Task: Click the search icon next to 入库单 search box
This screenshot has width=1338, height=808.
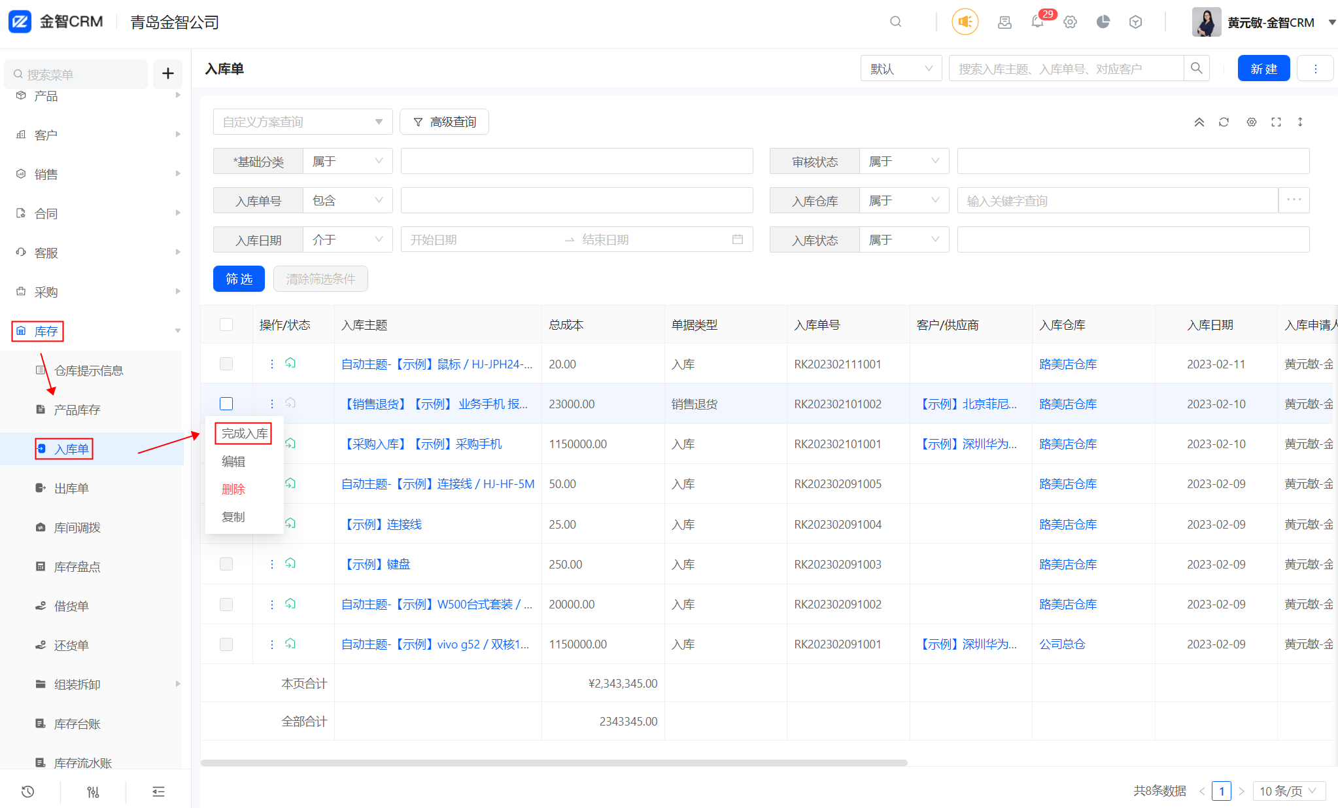Action: point(1197,68)
